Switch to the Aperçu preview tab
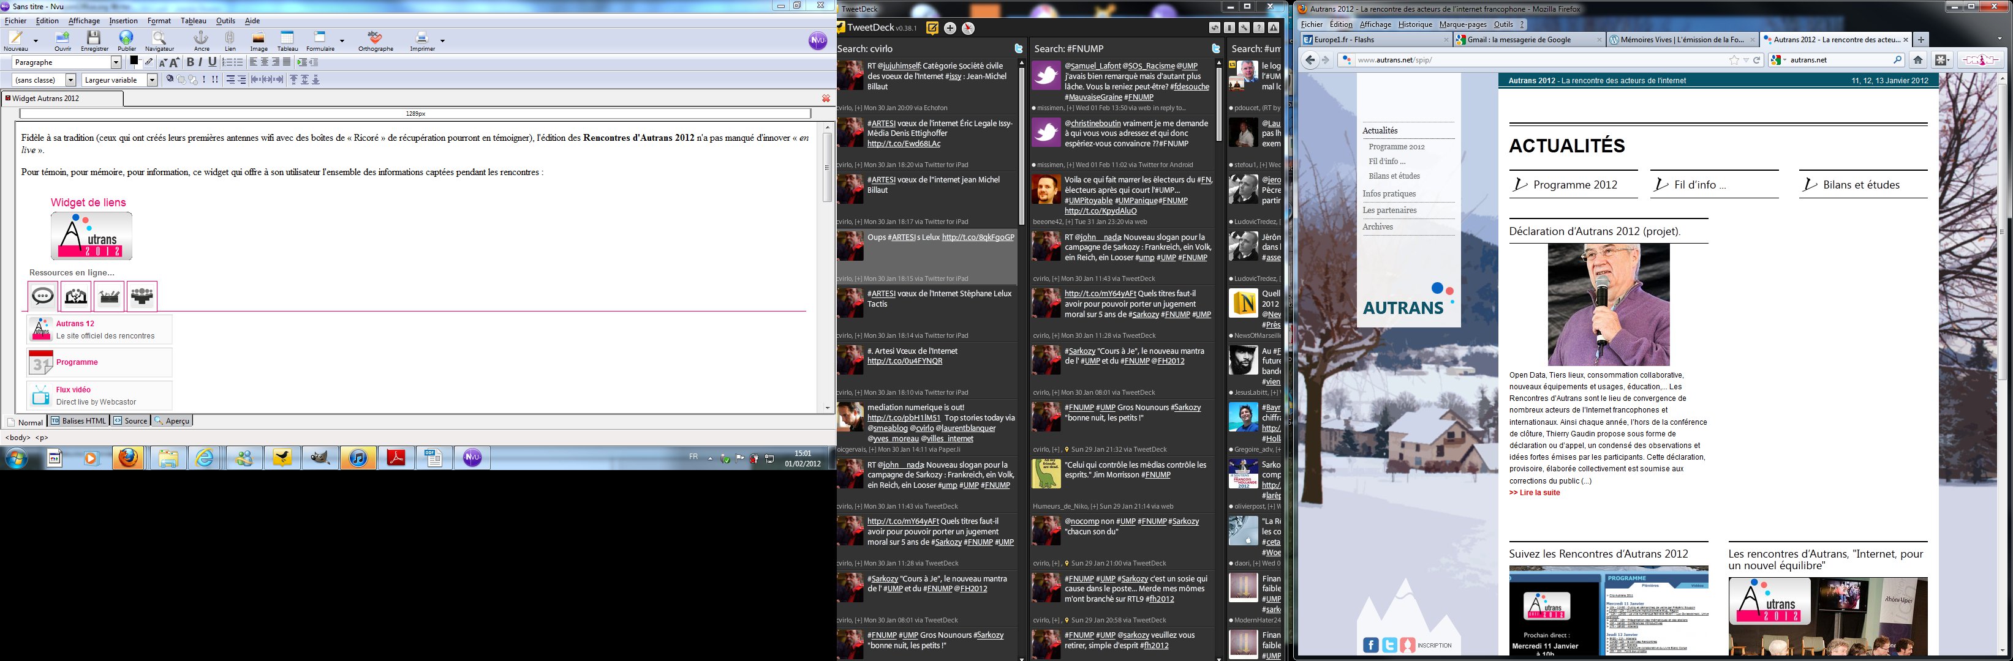 [172, 420]
